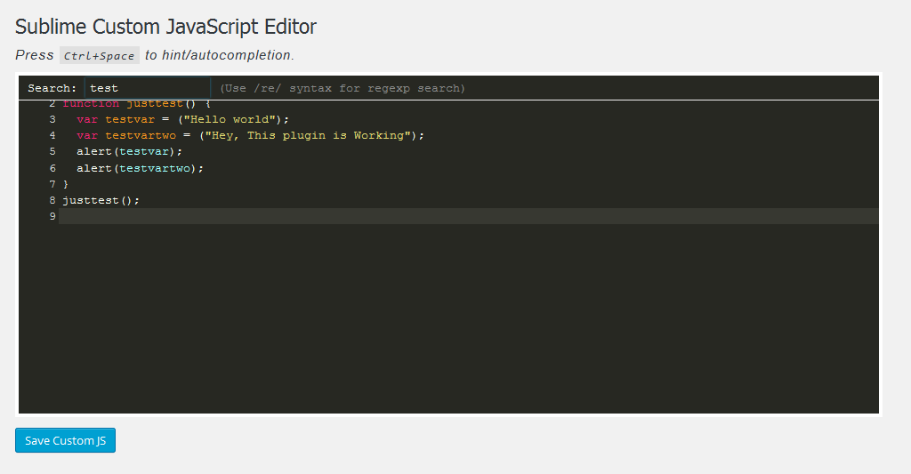Click the closing brace on line 7
This screenshot has width=911, height=474.
coord(66,184)
